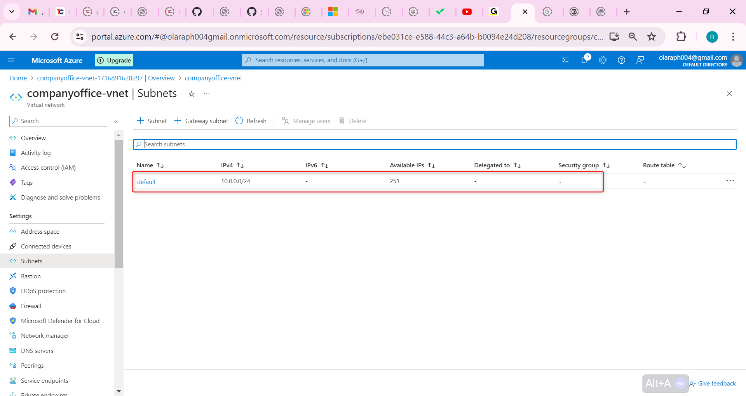Open row actions for the default subnet
Image resolution: width=746 pixels, height=396 pixels.
[x=731, y=181]
